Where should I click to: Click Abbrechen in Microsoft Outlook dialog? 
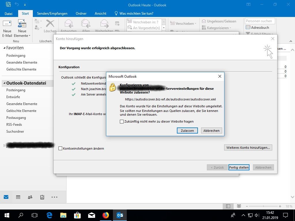click(x=211, y=131)
